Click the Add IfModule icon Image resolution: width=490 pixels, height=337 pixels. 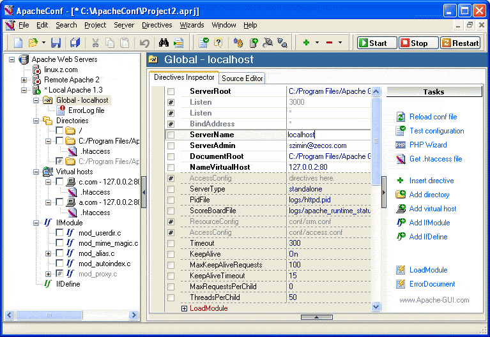tap(401, 223)
